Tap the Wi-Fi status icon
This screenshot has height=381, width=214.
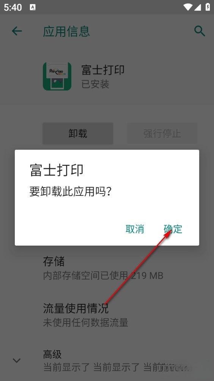pos(188,7)
